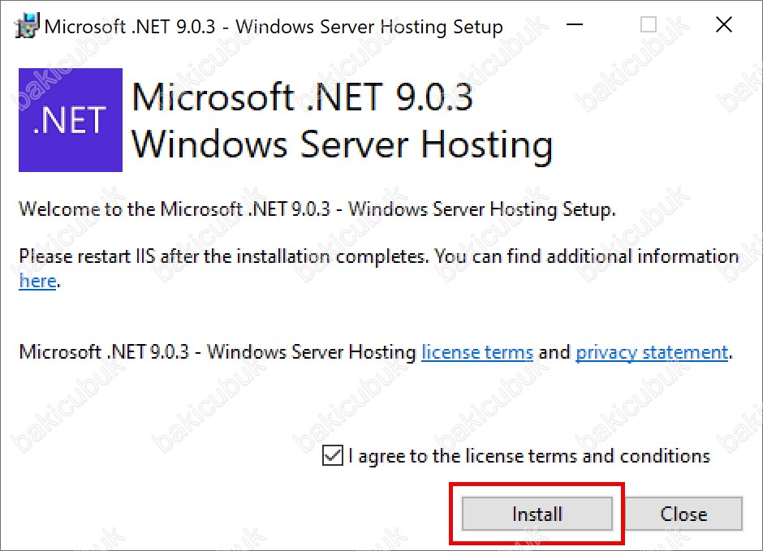Screen dimensions: 763x551
Task: Click the 'Welcome to the Microsoft .NET' sentence
Action: click(317, 209)
